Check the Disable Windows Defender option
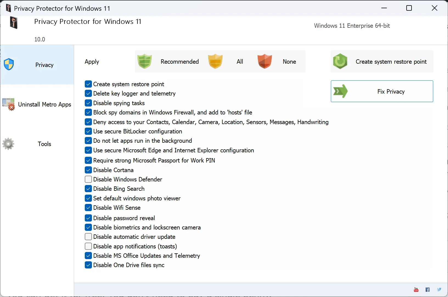 [88, 179]
